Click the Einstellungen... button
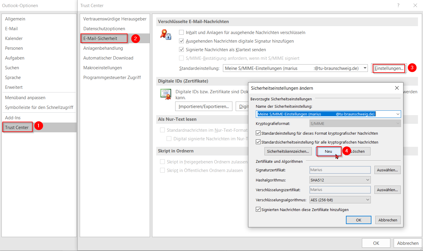423x251 pixels. [389, 68]
